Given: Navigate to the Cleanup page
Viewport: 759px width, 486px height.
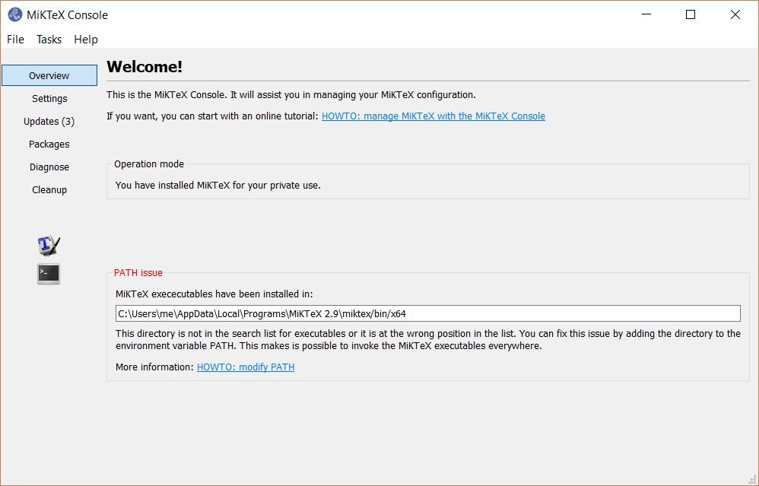Looking at the screenshot, I should click(x=49, y=189).
